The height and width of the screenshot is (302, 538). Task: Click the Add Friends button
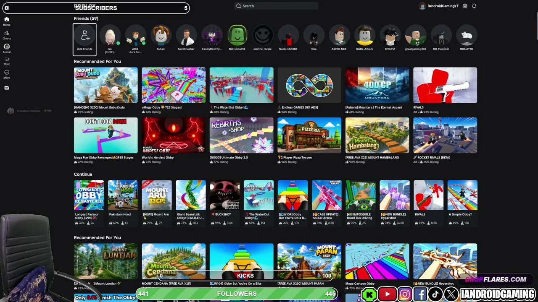pos(84,39)
